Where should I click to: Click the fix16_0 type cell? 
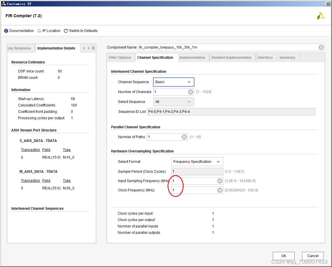68,157
